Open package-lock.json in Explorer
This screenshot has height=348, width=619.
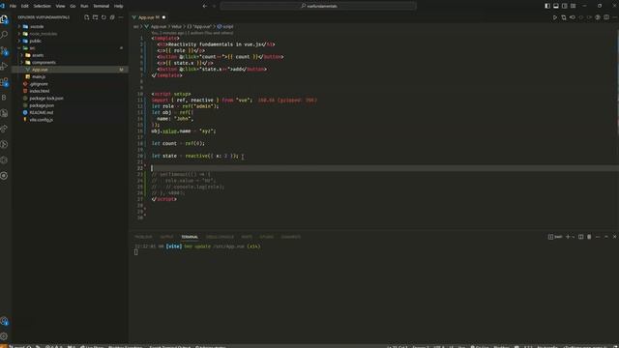[46, 98]
